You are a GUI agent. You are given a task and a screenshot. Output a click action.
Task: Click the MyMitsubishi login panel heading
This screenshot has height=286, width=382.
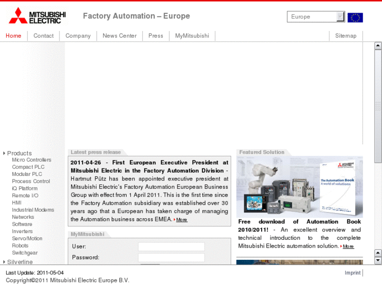(x=87, y=234)
